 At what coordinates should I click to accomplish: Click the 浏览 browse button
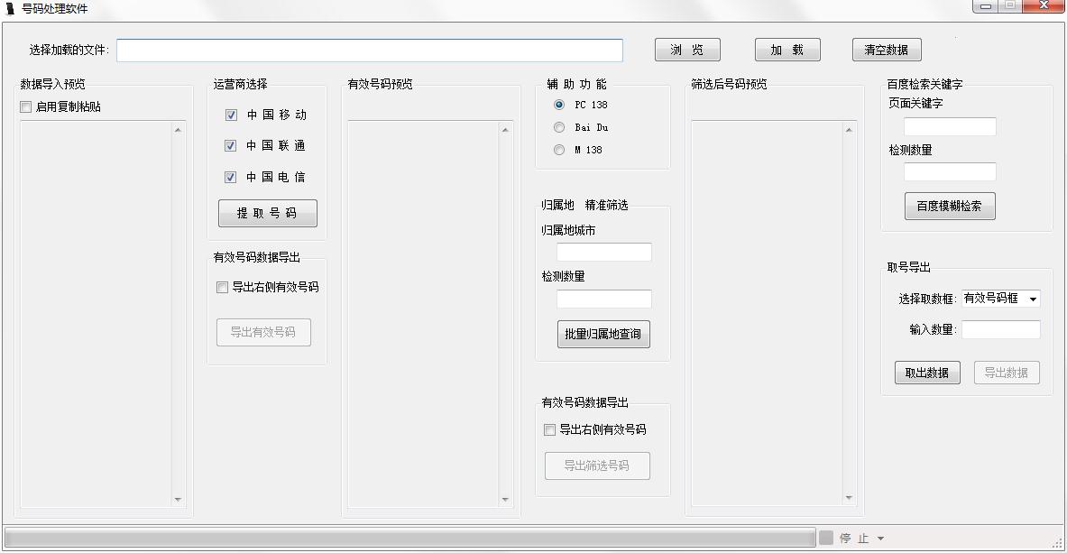687,50
